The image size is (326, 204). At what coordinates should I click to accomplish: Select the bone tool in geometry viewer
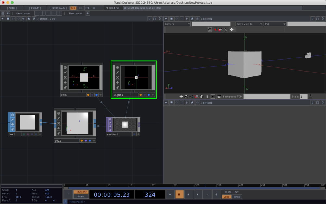pos(225,29)
